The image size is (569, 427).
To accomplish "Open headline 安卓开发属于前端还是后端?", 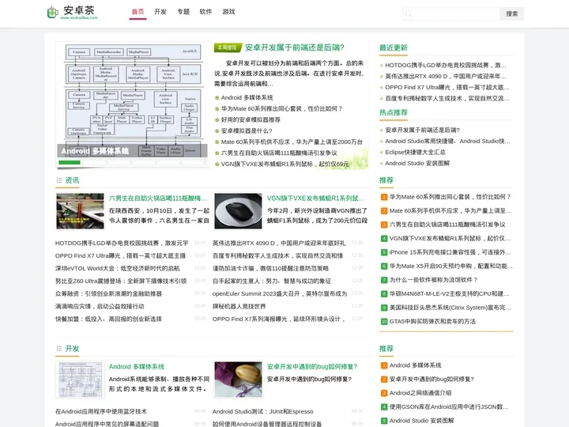I will (295, 47).
